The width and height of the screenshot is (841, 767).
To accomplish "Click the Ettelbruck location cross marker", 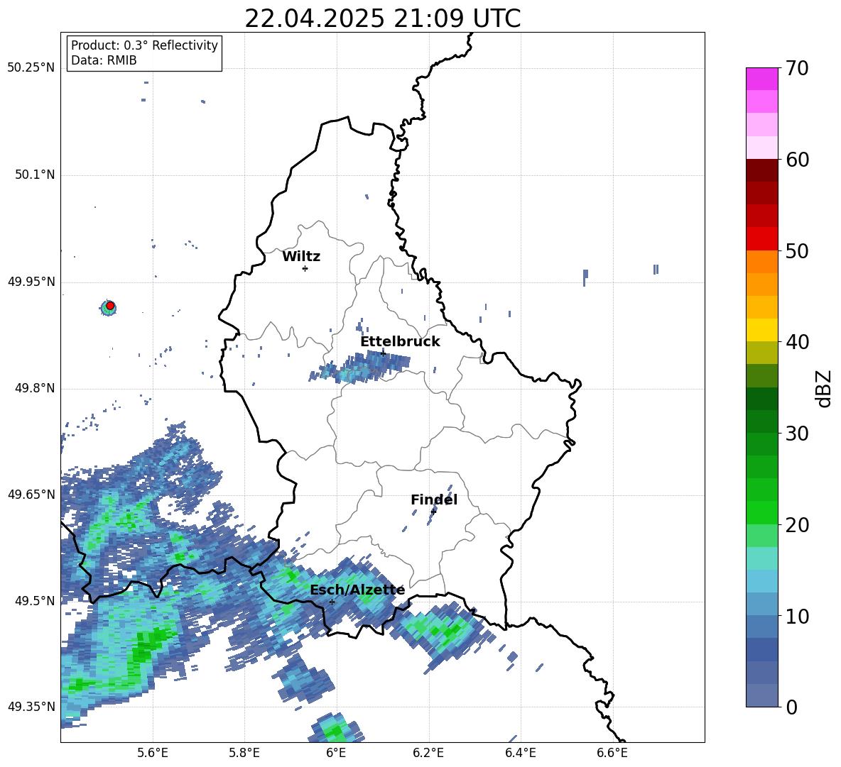I will point(383,353).
